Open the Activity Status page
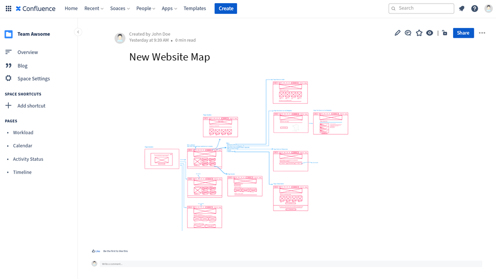496x279 pixels. click(28, 159)
